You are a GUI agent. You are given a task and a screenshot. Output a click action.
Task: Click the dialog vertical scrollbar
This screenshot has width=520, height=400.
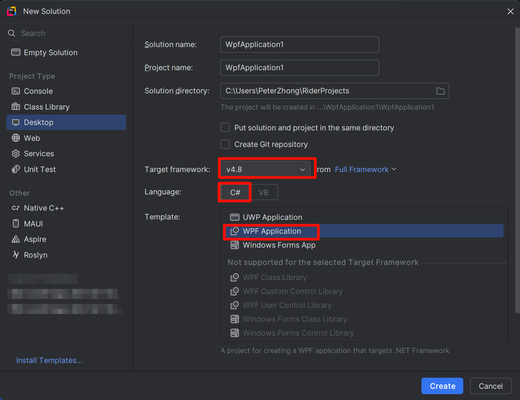click(517, 170)
